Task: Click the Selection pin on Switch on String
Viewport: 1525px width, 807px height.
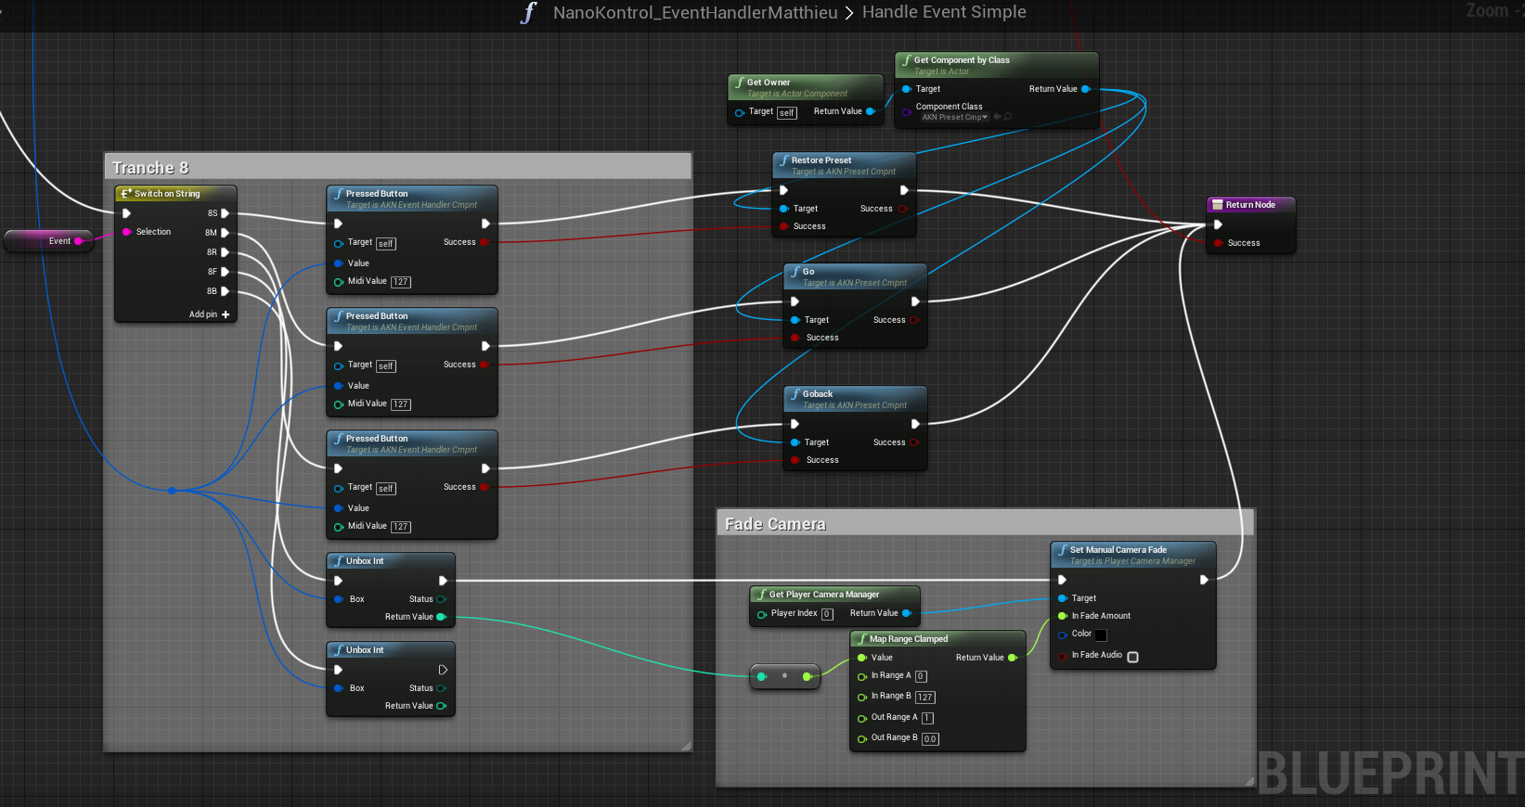Action: point(127,232)
